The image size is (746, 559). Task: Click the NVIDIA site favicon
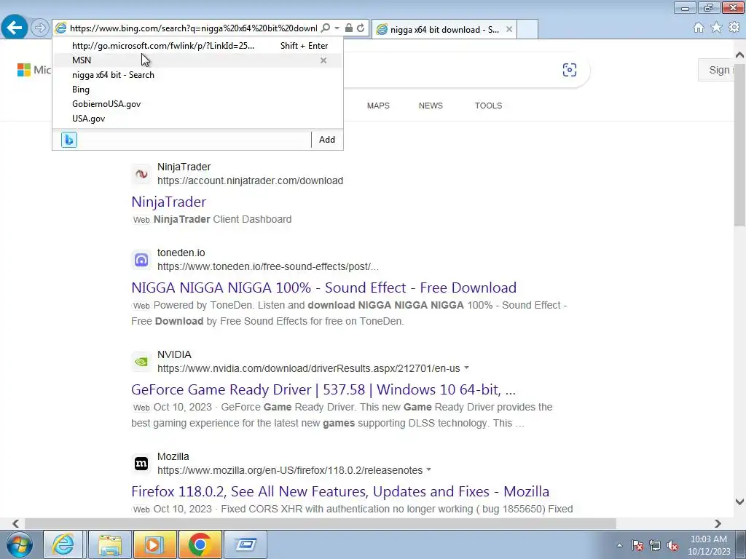(x=141, y=362)
